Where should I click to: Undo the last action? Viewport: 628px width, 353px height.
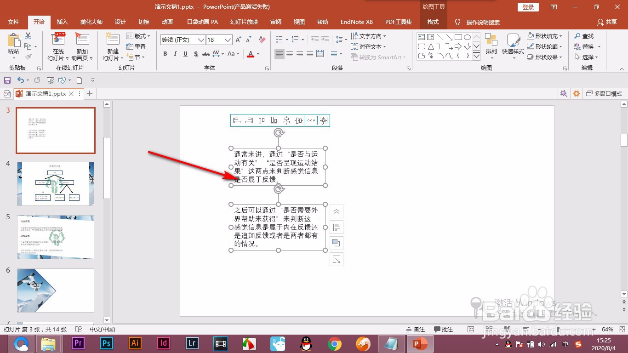[20, 80]
